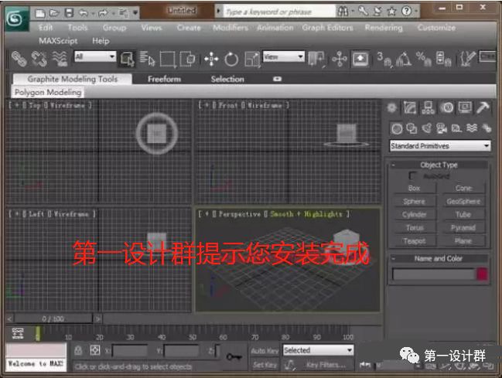Click the Teapot primitive button
This screenshot has height=378, width=502.
tap(415, 240)
